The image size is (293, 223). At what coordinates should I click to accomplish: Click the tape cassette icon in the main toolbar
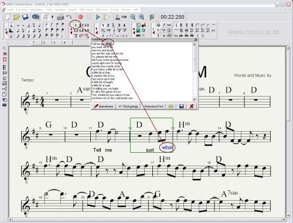[36, 17]
